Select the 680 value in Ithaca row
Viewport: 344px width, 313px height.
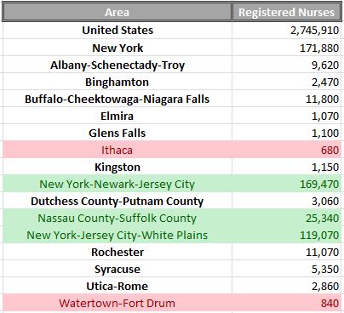point(286,150)
